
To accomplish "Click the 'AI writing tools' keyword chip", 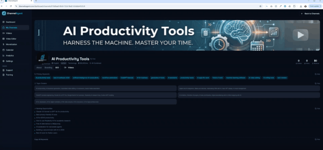I will (x=269, y=78).
